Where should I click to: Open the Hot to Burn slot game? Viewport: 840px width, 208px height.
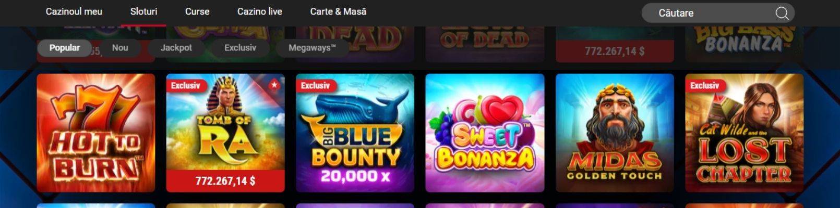pyautogui.click(x=96, y=133)
